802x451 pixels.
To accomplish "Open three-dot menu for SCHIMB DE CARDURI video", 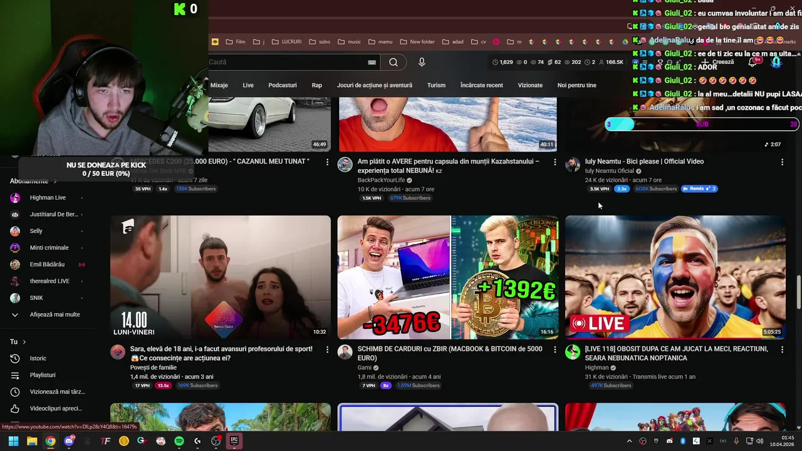I will [x=555, y=350].
